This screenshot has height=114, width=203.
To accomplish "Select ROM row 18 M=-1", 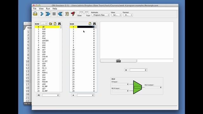I will 47,68.
